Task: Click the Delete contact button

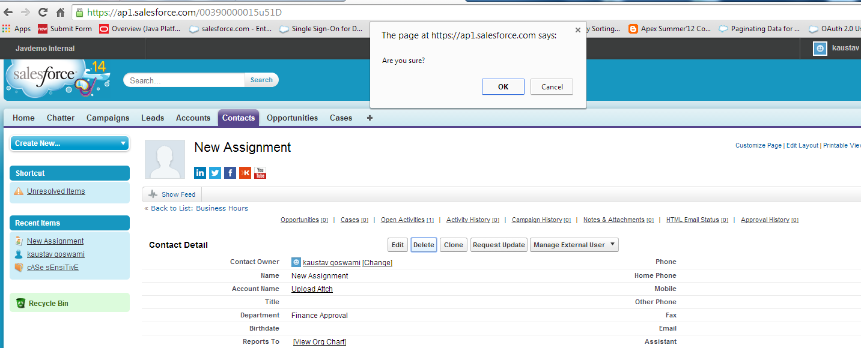Action: point(424,245)
